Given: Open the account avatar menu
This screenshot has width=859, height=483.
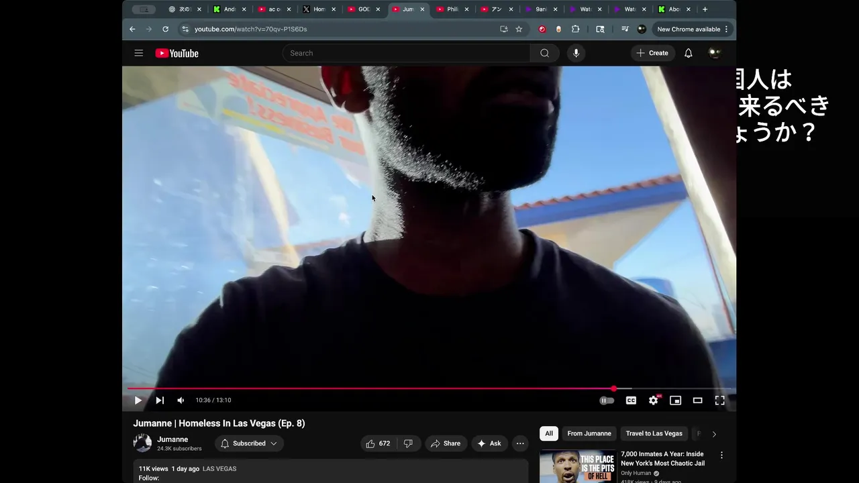Looking at the screenshot, I should (x=715, y=53).
